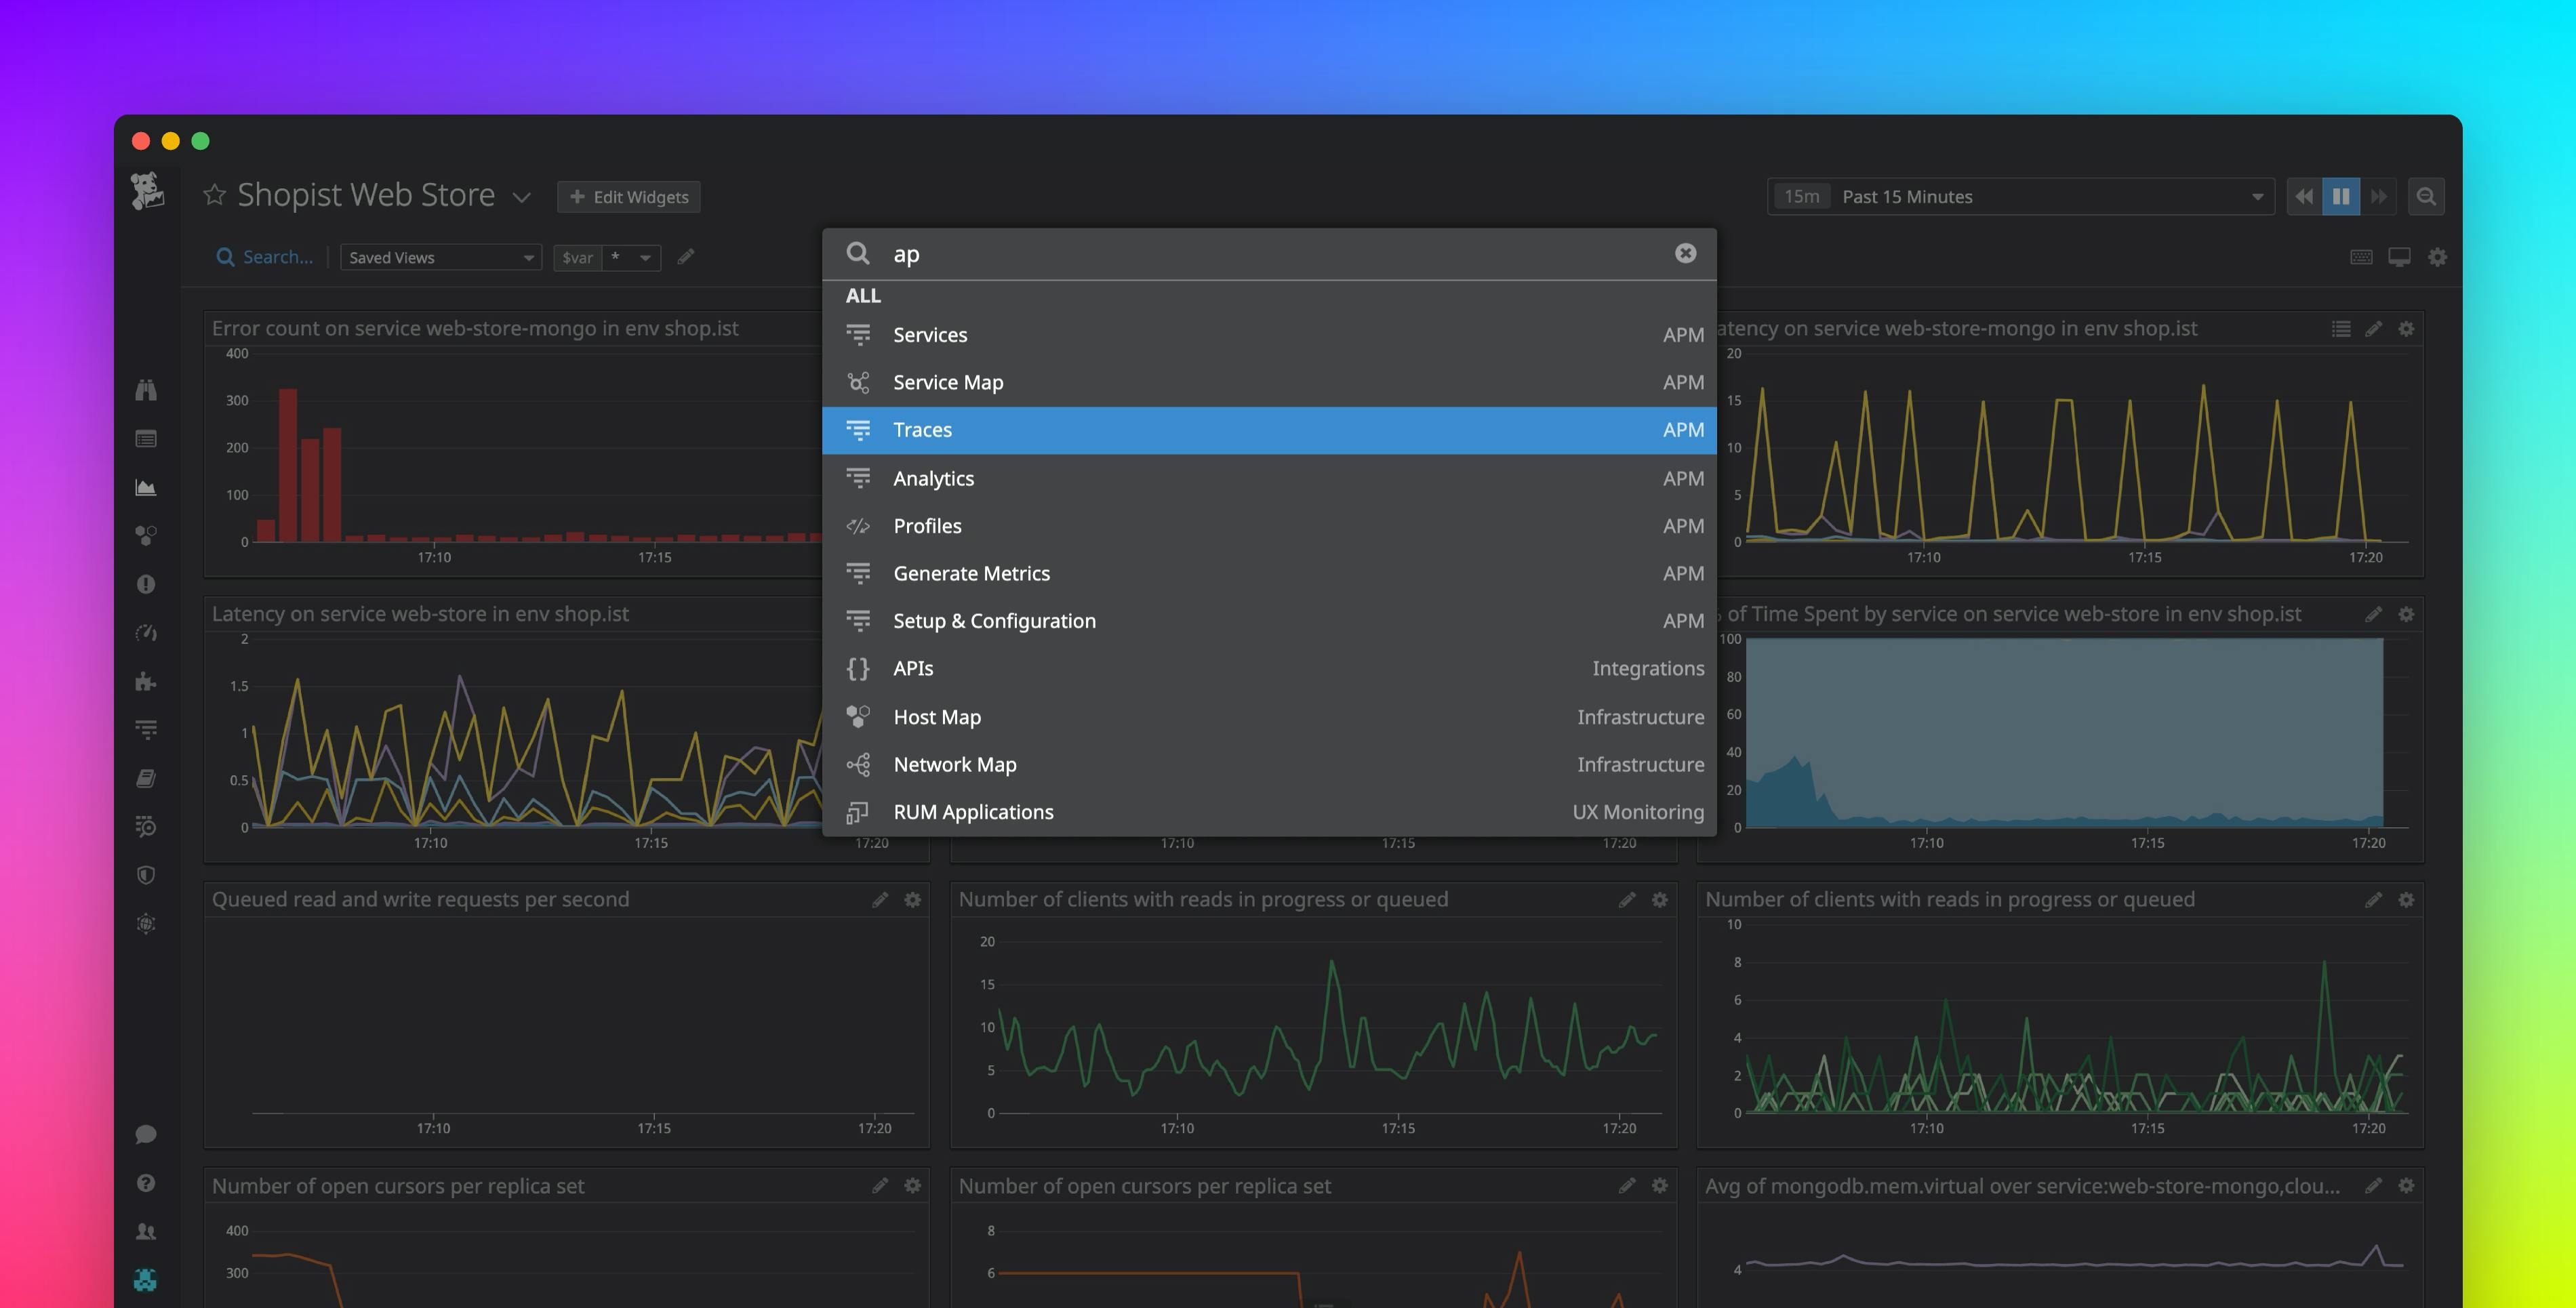Screen dimensions: 2576x1308
Task: Expand the Shopist Web Store title chevron
Action: coord(521,197)
